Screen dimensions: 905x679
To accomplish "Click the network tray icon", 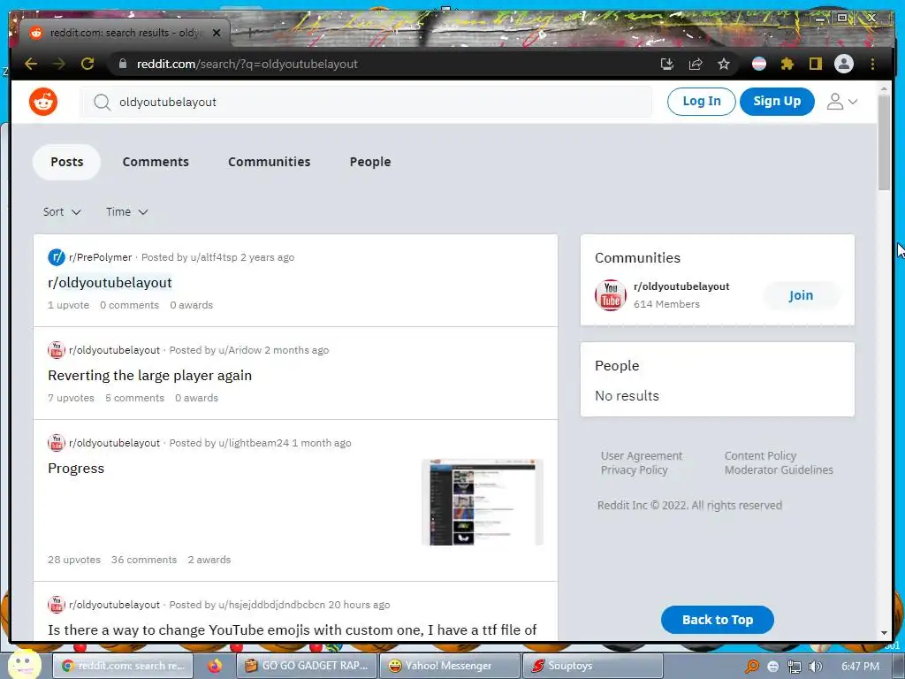I will [x=795, y=667].
